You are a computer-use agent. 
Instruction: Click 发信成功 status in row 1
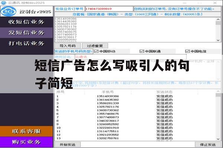click(164, 96)
